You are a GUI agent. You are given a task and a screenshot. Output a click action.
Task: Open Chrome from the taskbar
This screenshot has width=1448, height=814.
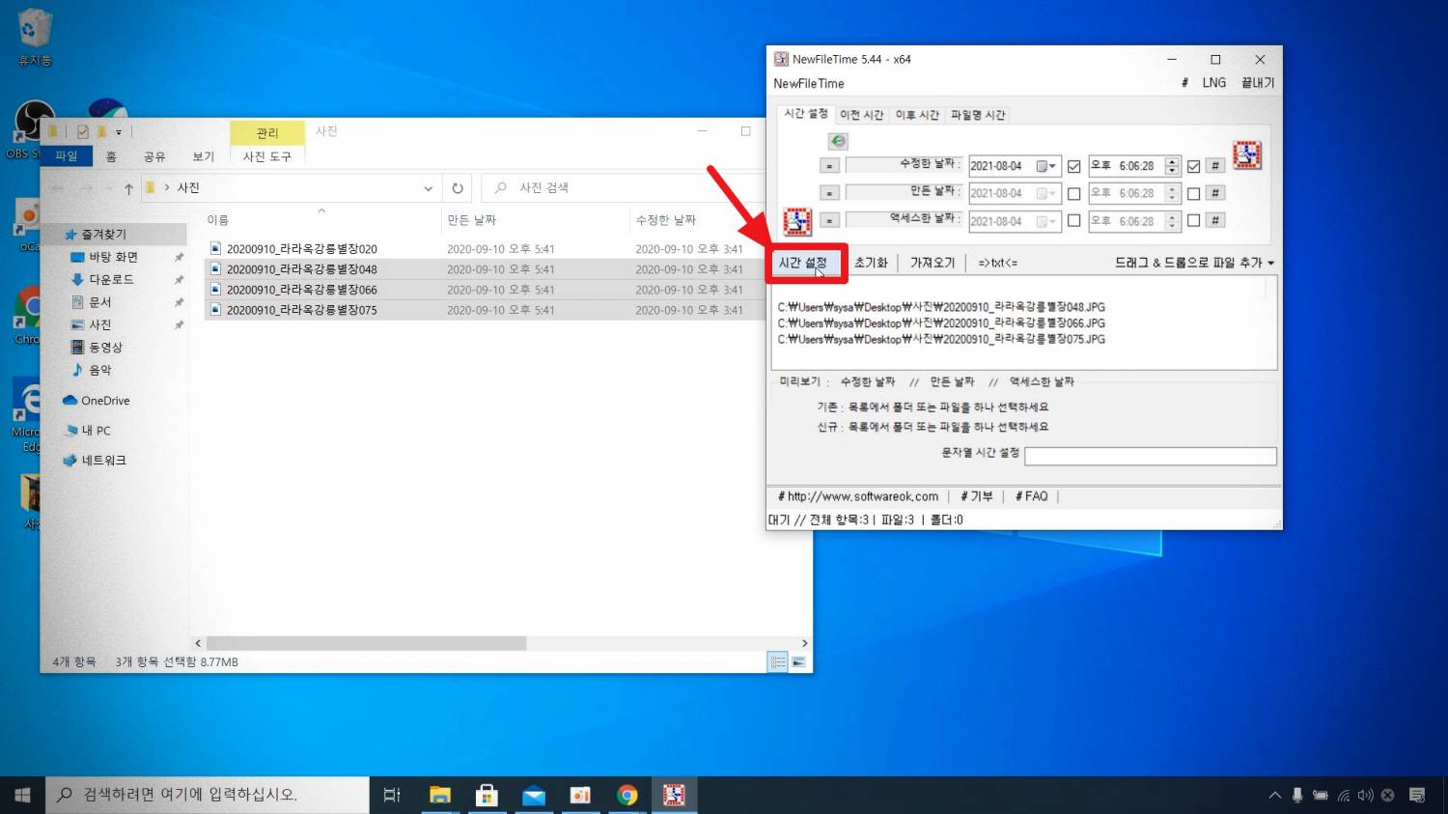pyautogui.click(x=627, y=795)
